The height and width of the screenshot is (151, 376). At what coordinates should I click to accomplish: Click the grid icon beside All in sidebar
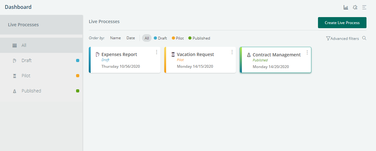tap(15, 46)
